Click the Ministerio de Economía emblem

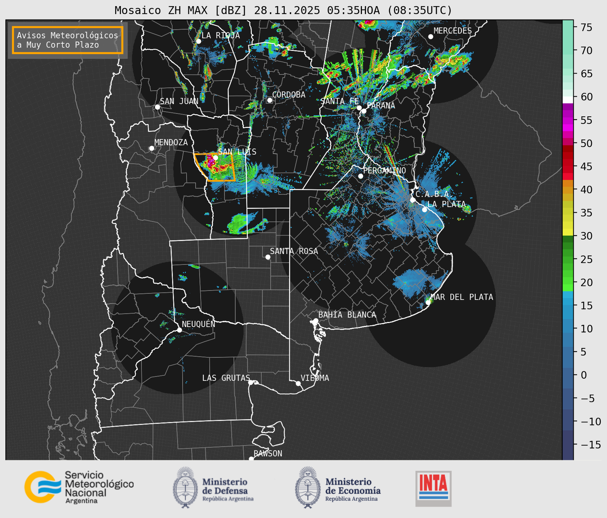pos(308,487)
